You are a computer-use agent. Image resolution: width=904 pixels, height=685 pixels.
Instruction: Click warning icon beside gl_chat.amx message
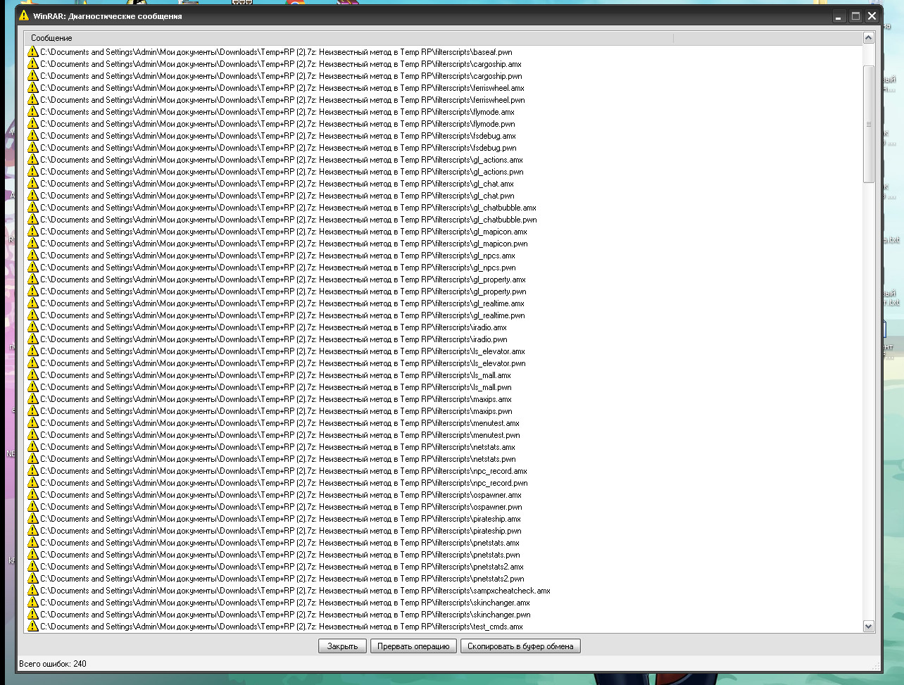point(33,184)
